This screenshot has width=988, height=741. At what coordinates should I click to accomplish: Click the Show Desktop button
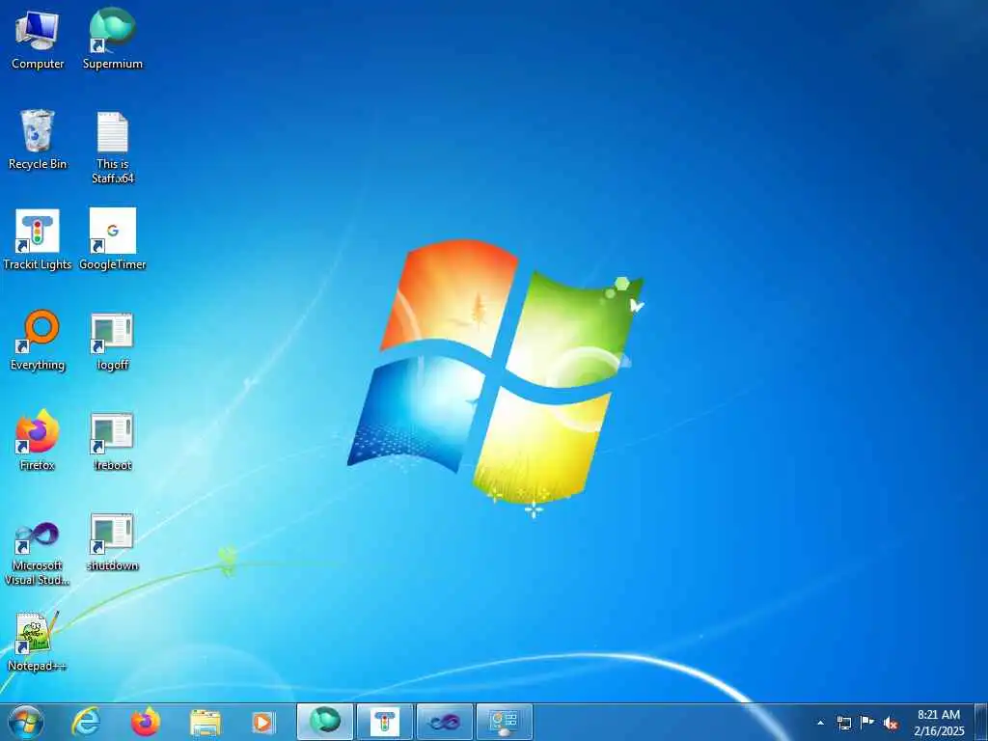[981, 722]
